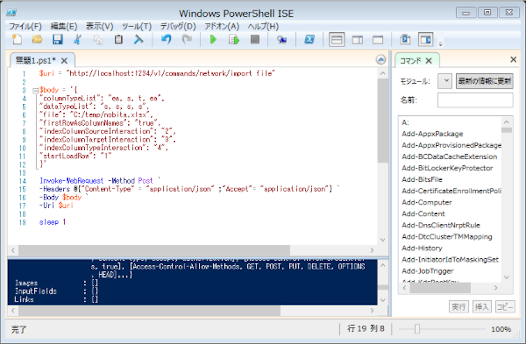This screenshot has width=526, height=344.
Task: Save the script with floppy disk icon
Action: pos(58,40)
